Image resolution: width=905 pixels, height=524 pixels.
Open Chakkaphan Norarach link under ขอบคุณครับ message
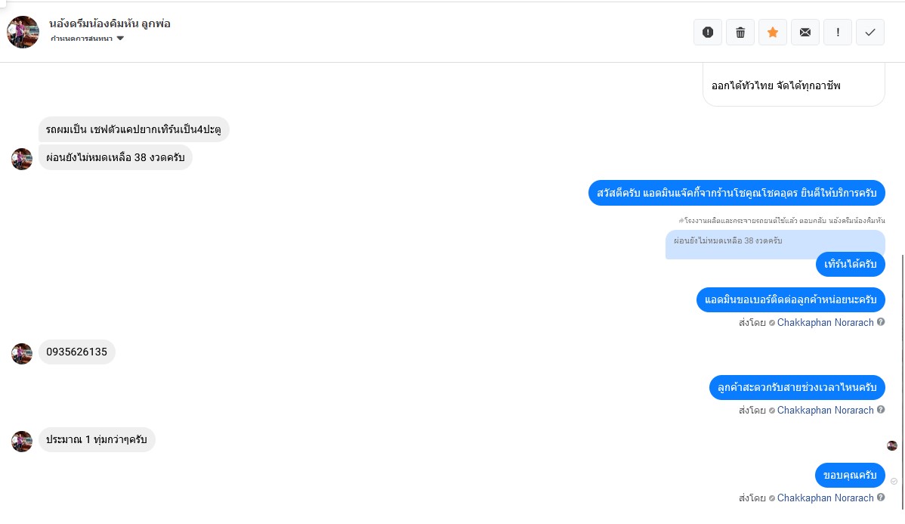pyautogui.click(x=825, y=498)
